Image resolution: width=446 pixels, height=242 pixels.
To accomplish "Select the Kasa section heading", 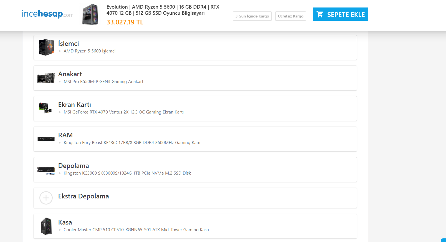I will [x=65, y=222].
